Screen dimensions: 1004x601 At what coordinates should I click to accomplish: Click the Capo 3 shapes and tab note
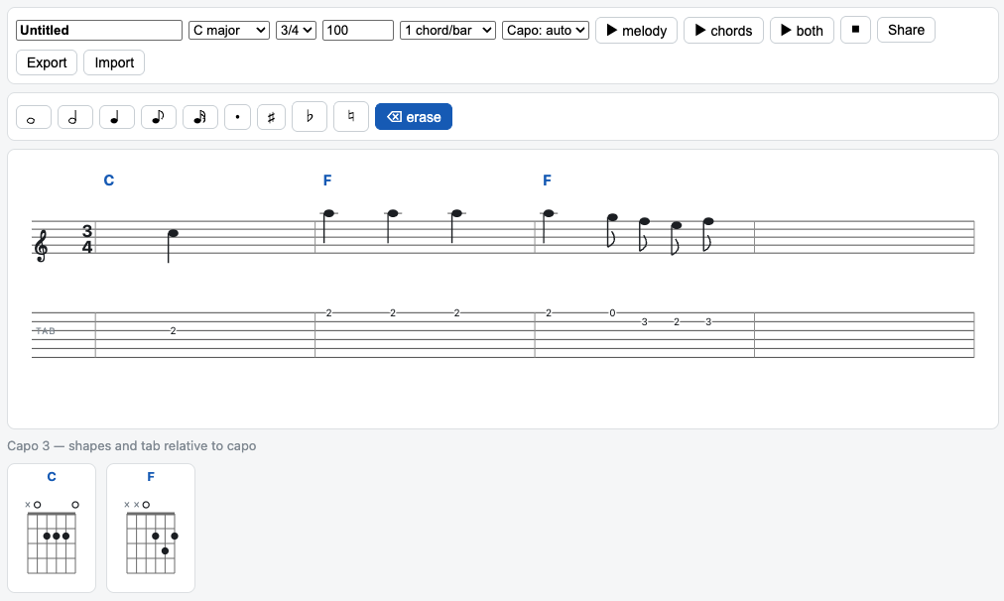(132, 445)
